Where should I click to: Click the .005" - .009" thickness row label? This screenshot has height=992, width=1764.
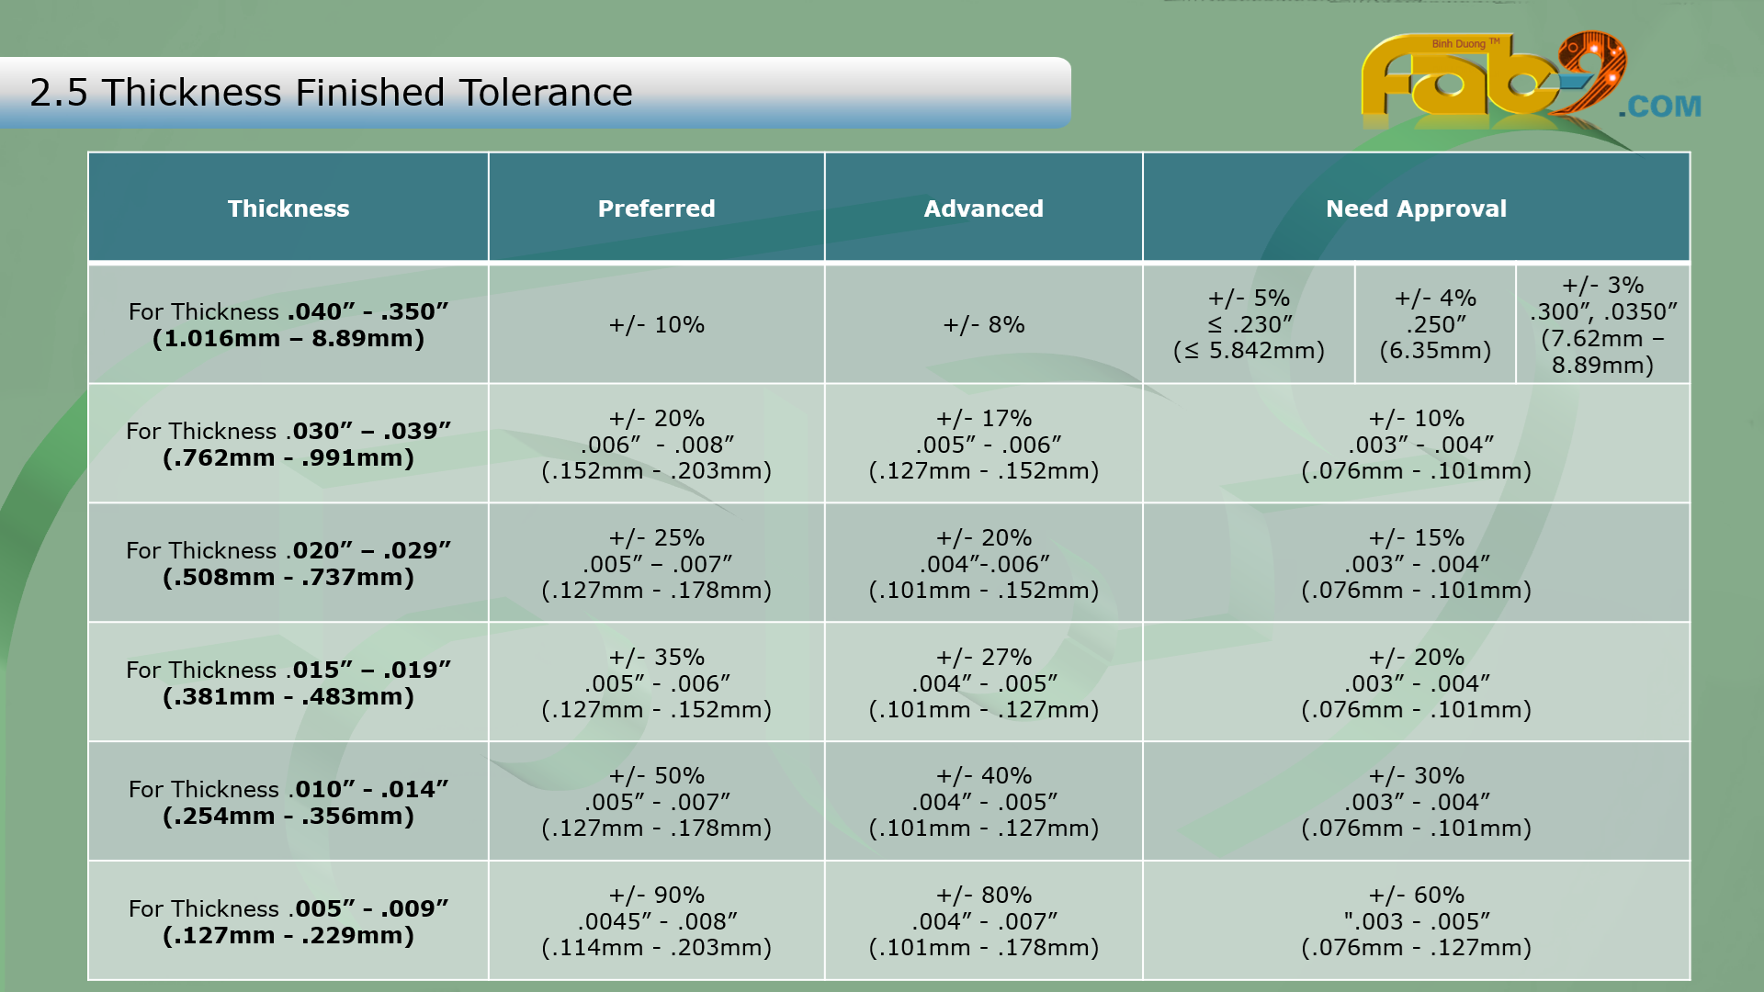tap(288, 920)
